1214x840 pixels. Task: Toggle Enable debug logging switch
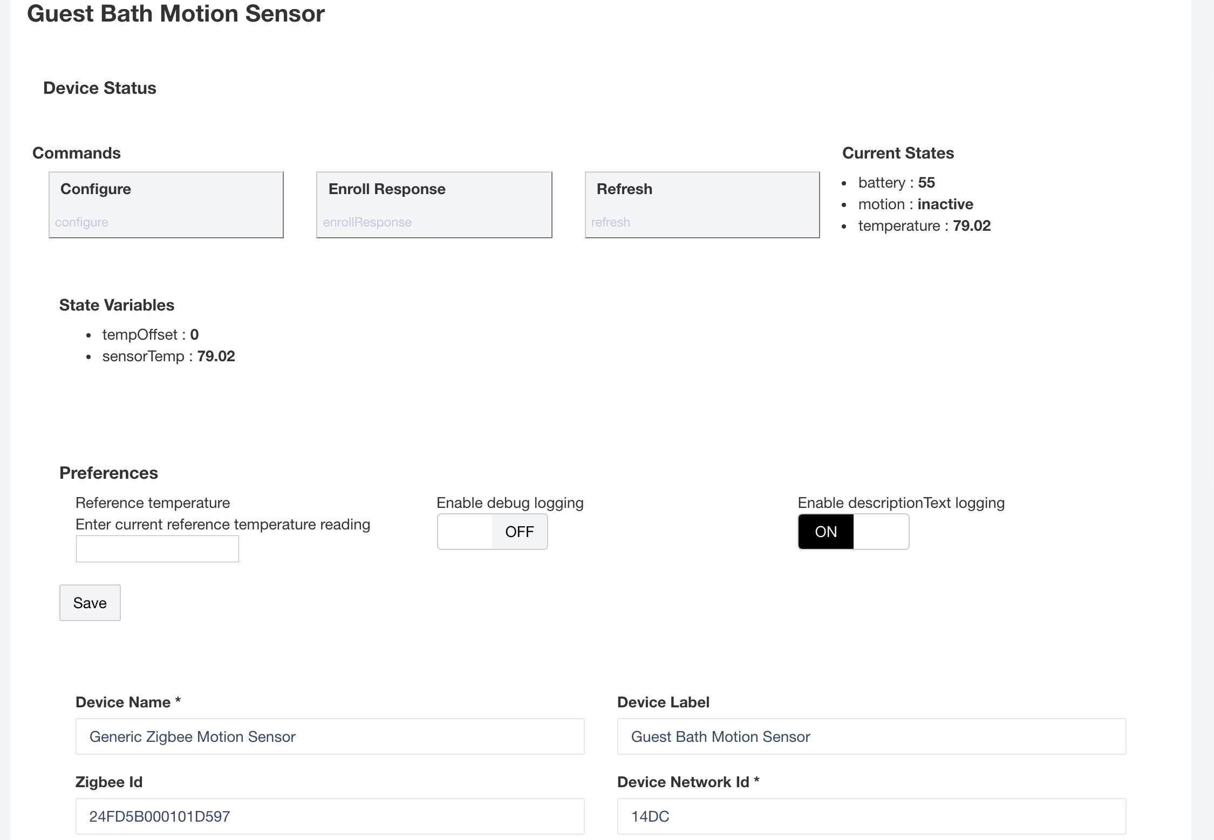tap(493, 532)
